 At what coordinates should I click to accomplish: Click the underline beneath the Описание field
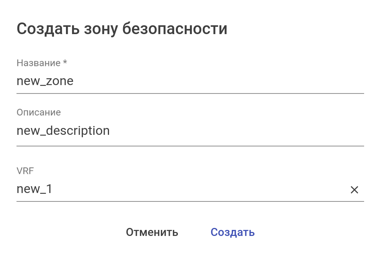click(x=190, y=146)
